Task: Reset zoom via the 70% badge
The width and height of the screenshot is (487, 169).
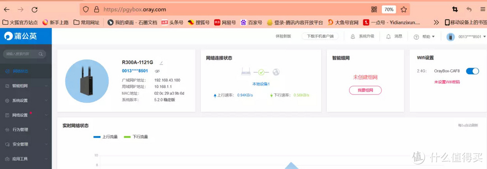Action: (x=389, y=9)
